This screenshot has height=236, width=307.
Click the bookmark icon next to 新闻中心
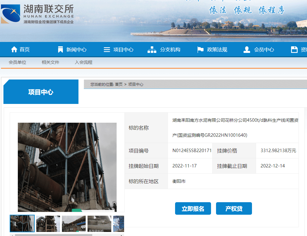tap(61, 49)
